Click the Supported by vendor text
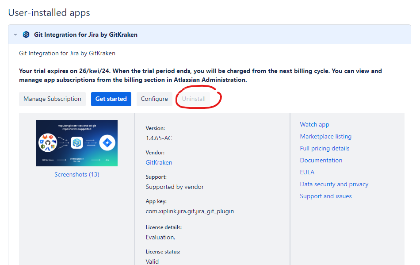Screen dimensions: 420x265 tap(175, 187)
